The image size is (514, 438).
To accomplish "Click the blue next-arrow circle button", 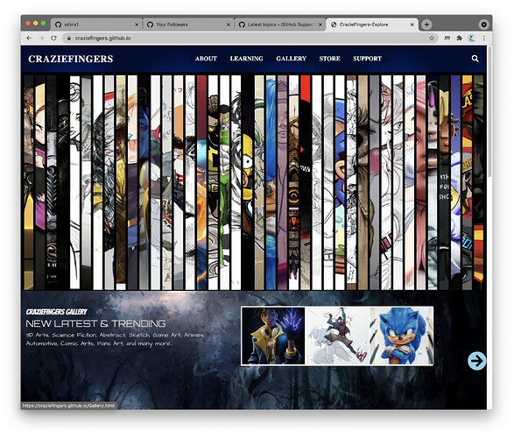I will [476, 361].
